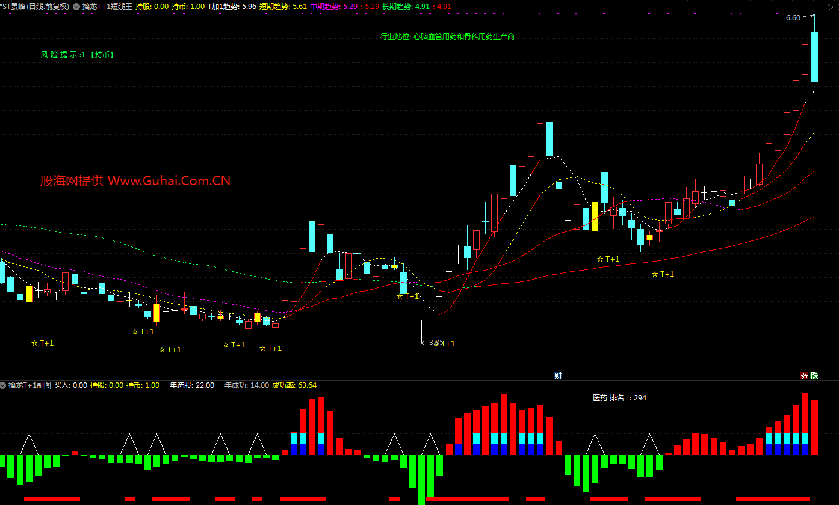Click the 医药 排名 : 294 label
Viewport: 839px width, 505px height.
pos(619,398)
